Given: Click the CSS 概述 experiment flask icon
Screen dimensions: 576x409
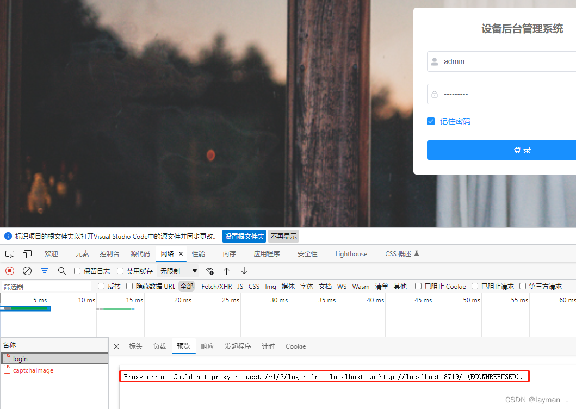Looking at the screenshot, I should click(417, 253).
